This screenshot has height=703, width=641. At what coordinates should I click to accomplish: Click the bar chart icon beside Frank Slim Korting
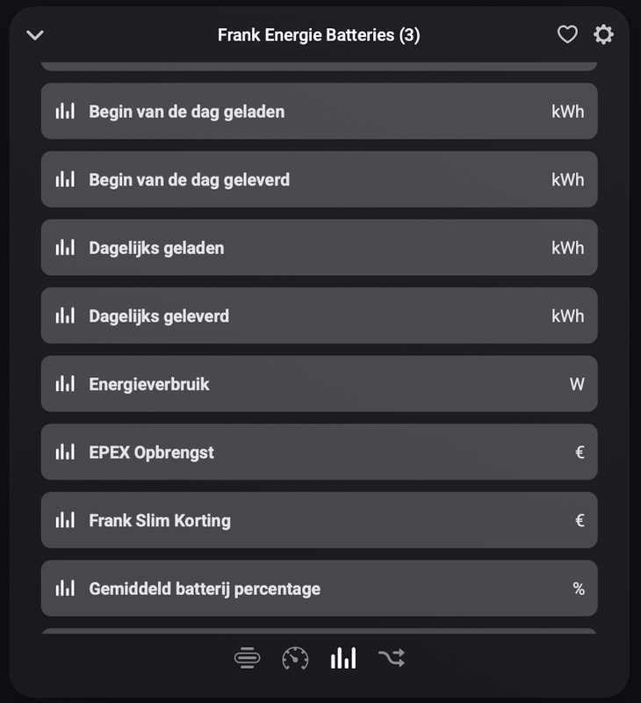(66, 520)
